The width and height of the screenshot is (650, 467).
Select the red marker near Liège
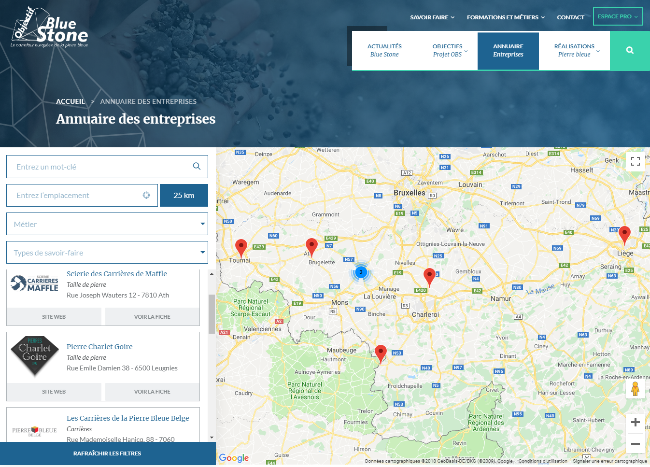coord(624,235)
